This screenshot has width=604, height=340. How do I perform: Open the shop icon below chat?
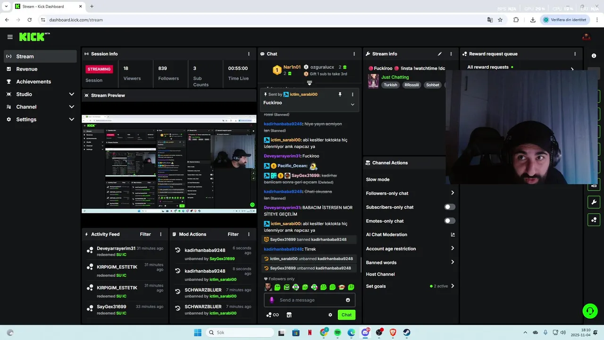289,315
